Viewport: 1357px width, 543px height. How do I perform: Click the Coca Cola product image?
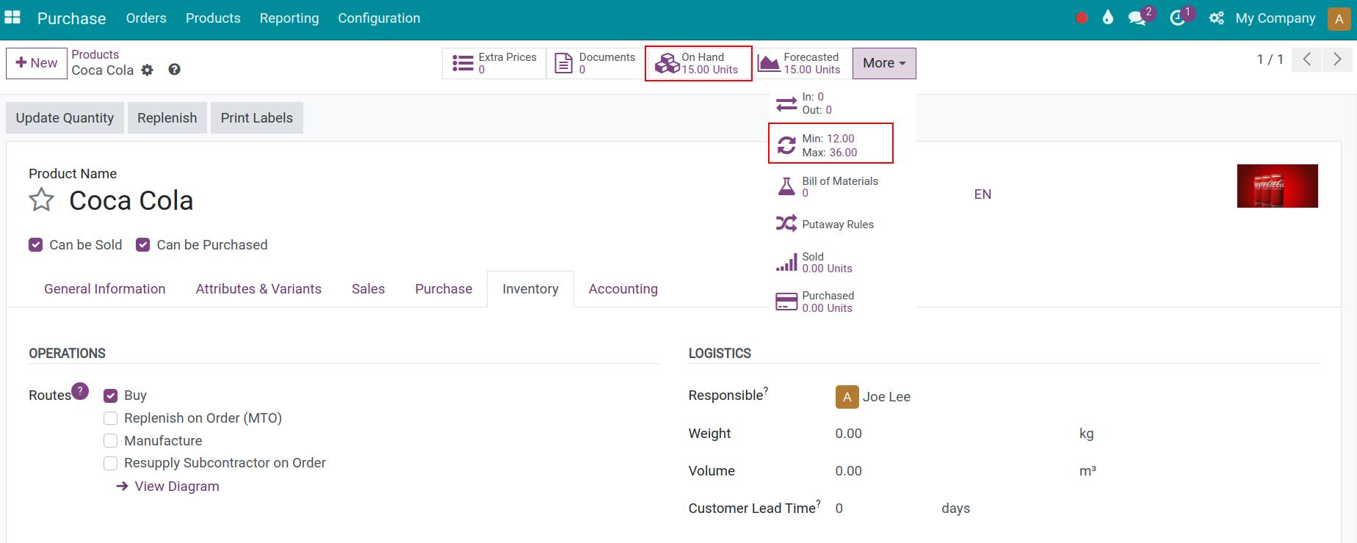point(1277,186)
